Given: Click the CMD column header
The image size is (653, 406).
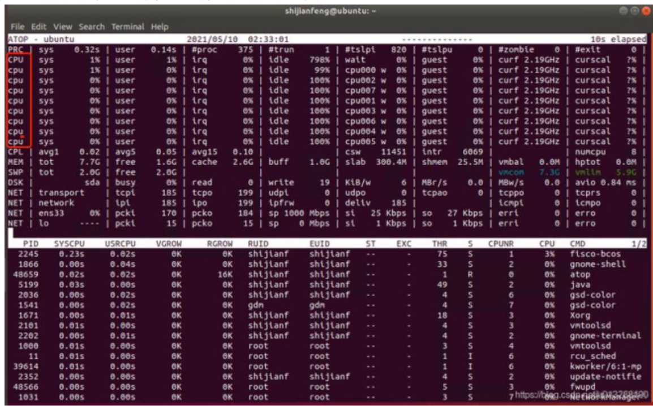Looking at the screenshot, I should [x=579, y=244].
